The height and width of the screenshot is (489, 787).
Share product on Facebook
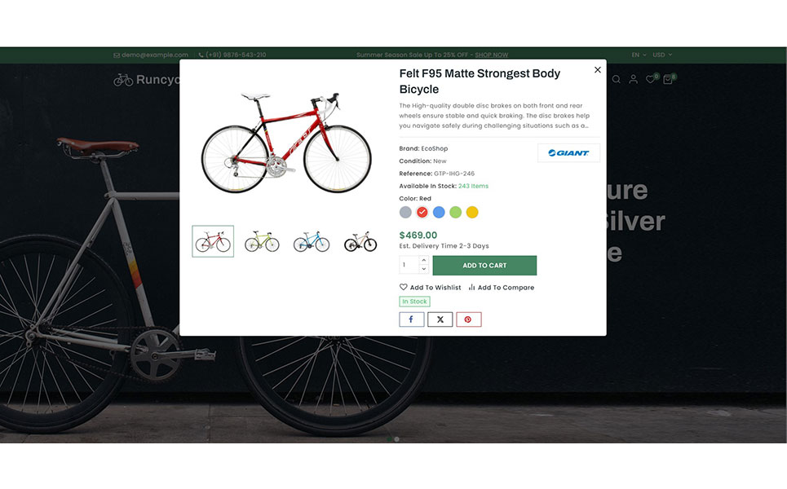412,319
